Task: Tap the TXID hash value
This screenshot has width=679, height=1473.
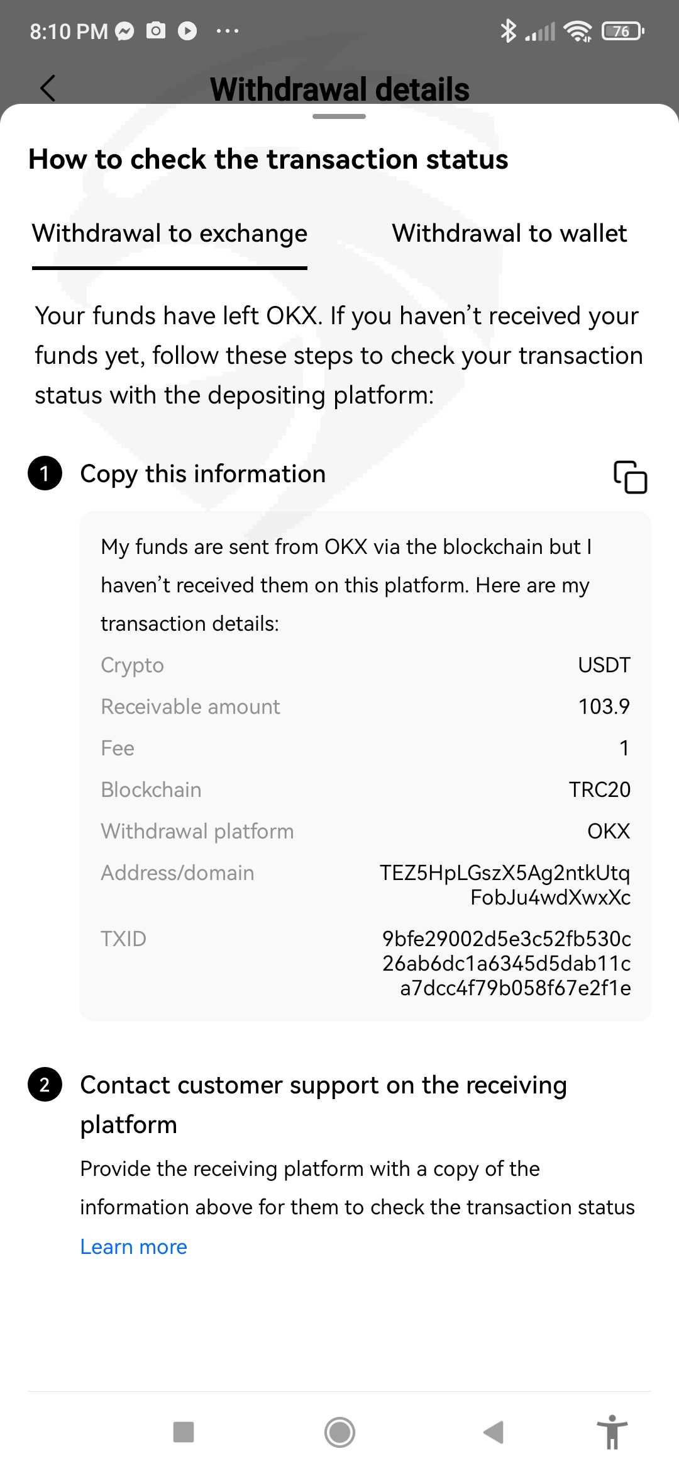Action: click(x=507, y=963)
